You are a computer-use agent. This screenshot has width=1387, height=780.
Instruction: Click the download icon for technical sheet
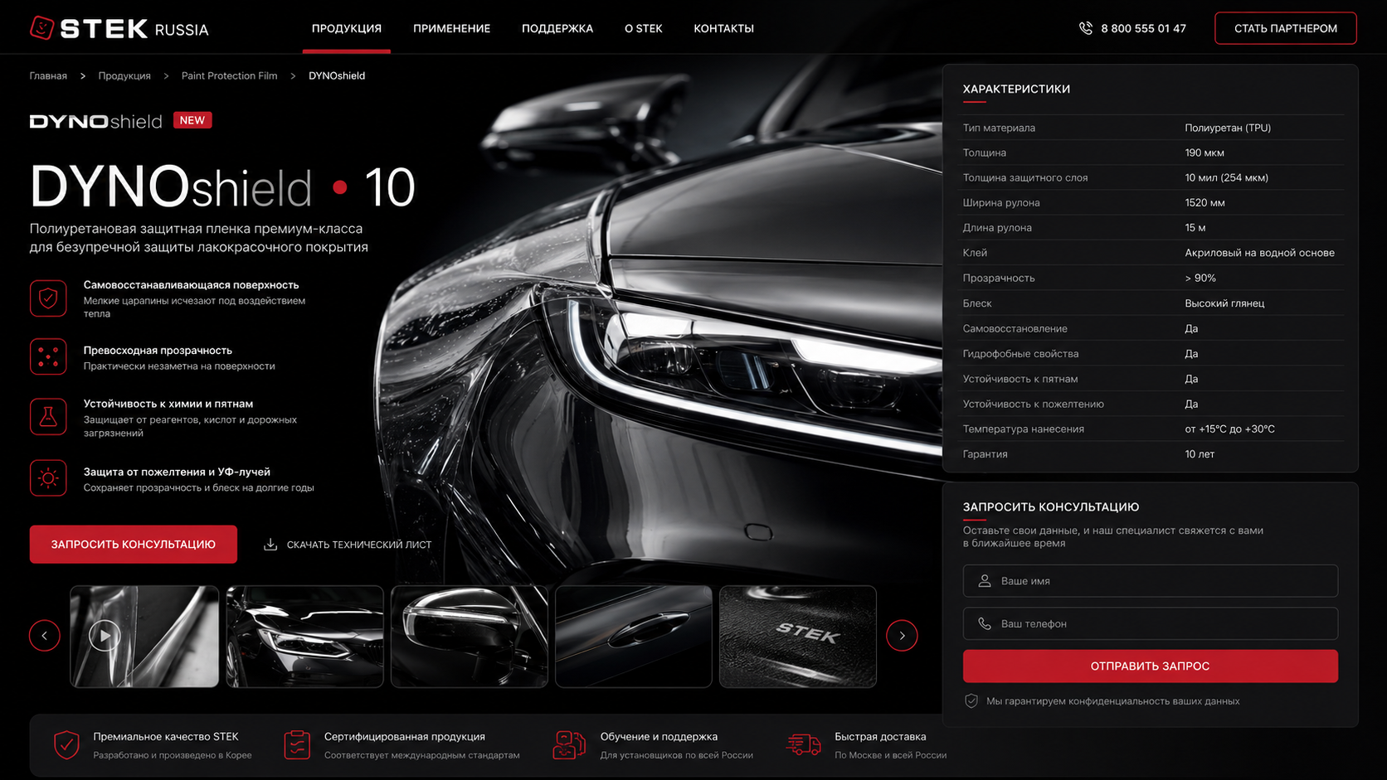(270, 545)
